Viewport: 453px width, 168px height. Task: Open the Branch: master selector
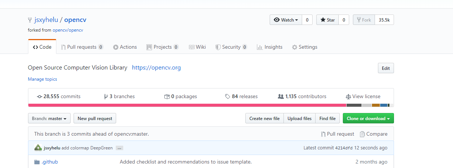point(49,119)
